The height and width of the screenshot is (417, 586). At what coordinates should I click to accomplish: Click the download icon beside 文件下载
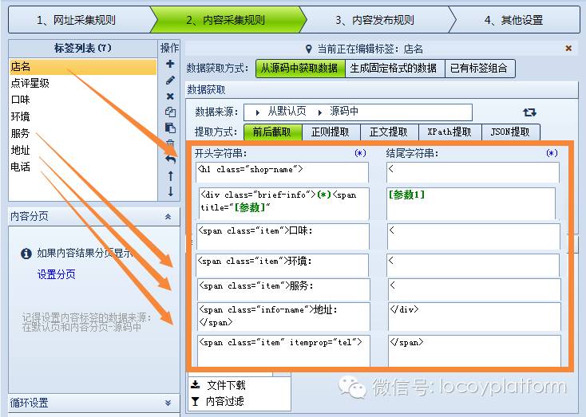click(x=196, y=384)
